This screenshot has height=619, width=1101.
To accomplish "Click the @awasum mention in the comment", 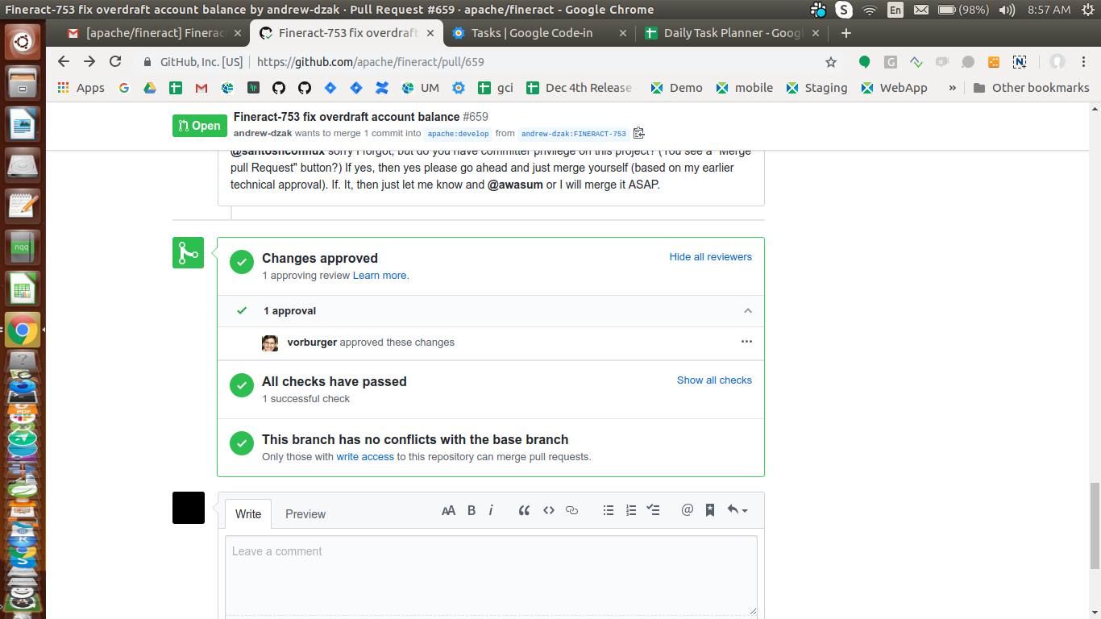I will click(515, 185).
